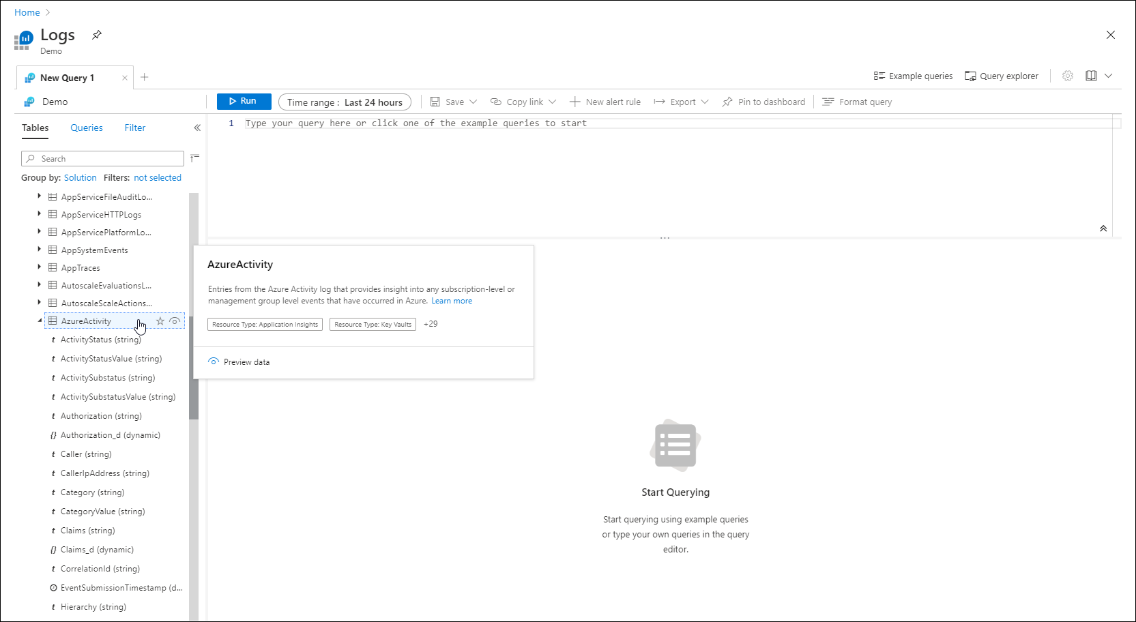The height and width of the screenshot is (622, 1136).
Task: Click the Resource Type: Key Vaults tag
Action: pyautogui.click(x=373, y=325)
